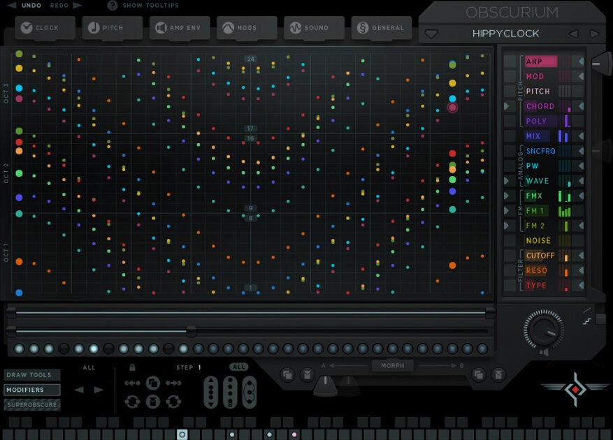613x440 pixels.
Task: Open the GENERAL tab
Action: pos(381,28)
